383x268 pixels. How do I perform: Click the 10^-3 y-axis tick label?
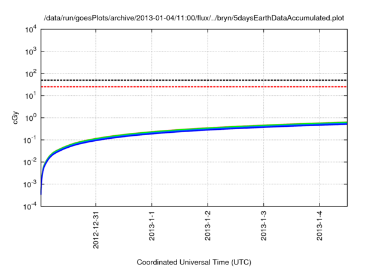30,184
